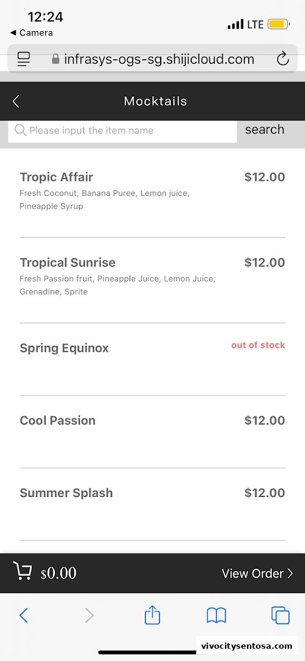Viewport: 305px width, 661px height.
Task: Click the cart total $0.00
Action: tap(59, 573)
